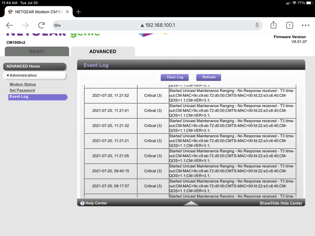Click the Help Center question mark icon
The height and width of the screenshot is (236, 315).
pos(82,203)
